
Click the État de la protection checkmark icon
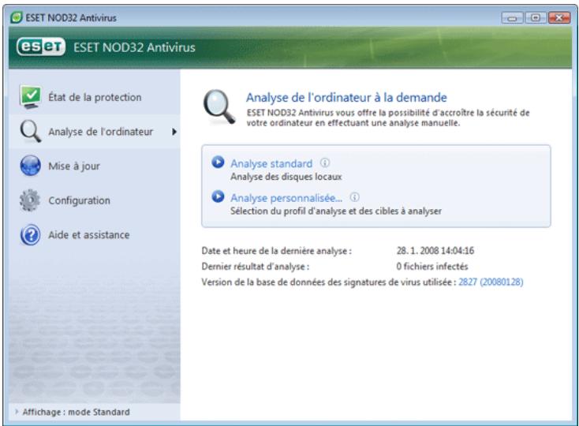coord(30,97)
